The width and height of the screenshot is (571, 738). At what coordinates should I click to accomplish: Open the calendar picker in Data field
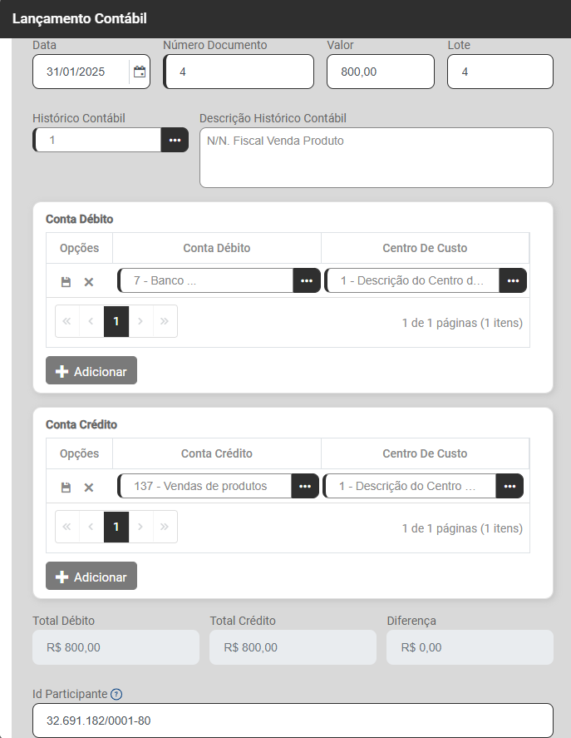click(140, 72)
